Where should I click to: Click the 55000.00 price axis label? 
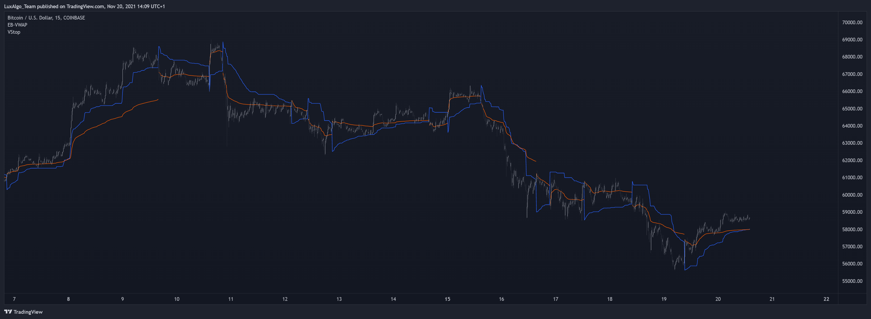[x=852, y=281]
